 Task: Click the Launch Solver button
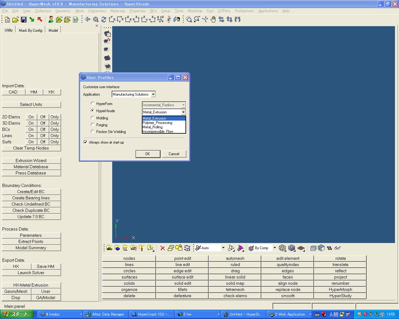click(x=31, y=273)
